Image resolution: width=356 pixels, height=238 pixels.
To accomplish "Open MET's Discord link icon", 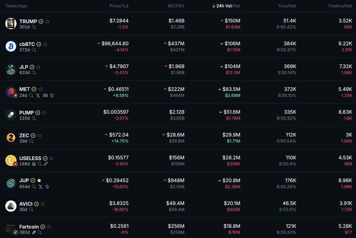I will [x=45, y=95].
